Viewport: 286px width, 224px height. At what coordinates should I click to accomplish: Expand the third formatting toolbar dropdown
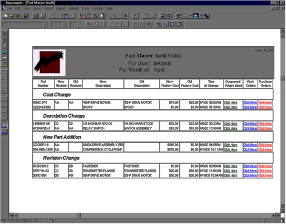point(79,25)
